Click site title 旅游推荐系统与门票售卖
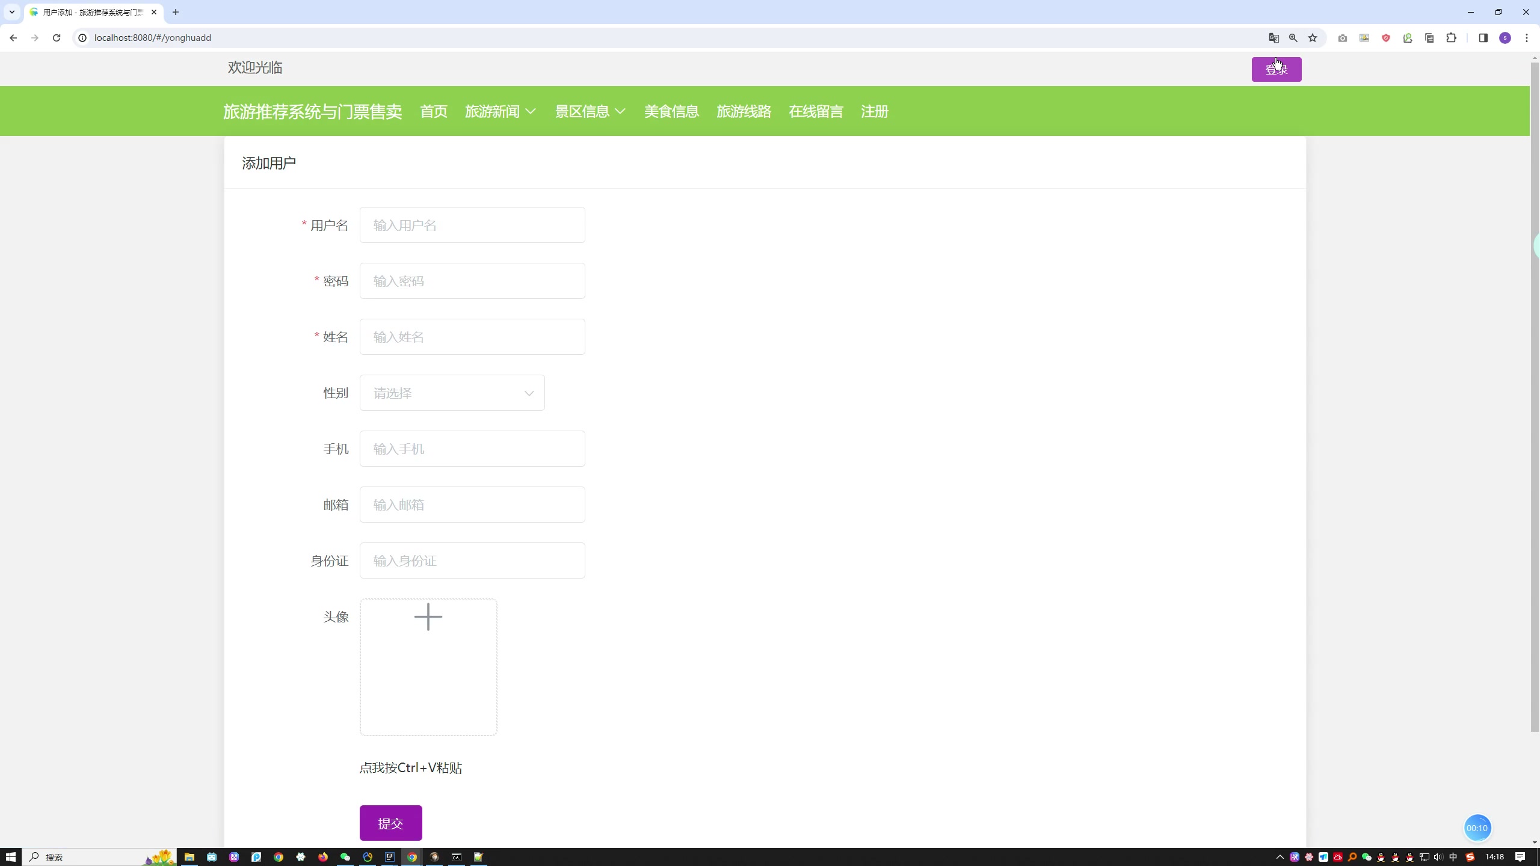This screenshot has height=866, width=1540. (x=313, y=112)
